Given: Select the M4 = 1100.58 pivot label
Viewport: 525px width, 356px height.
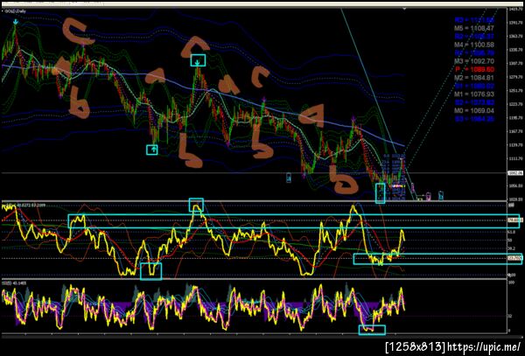Looking at the screenshot, I should [x=473, y=45].
